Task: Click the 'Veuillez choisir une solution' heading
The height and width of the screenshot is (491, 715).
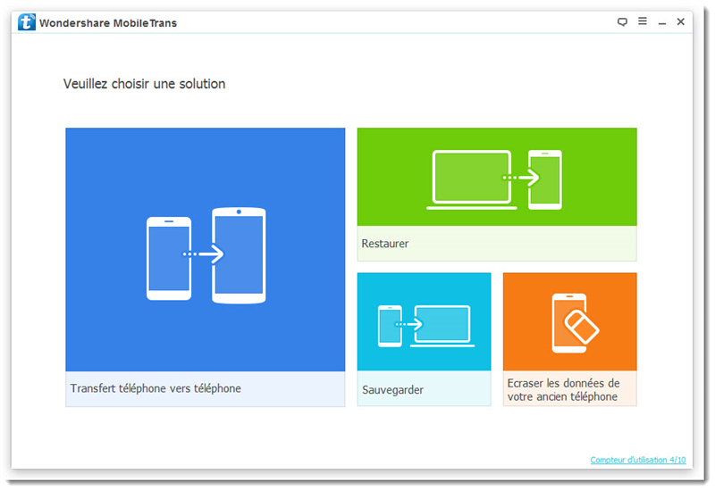Action: [x=144, y=84]
